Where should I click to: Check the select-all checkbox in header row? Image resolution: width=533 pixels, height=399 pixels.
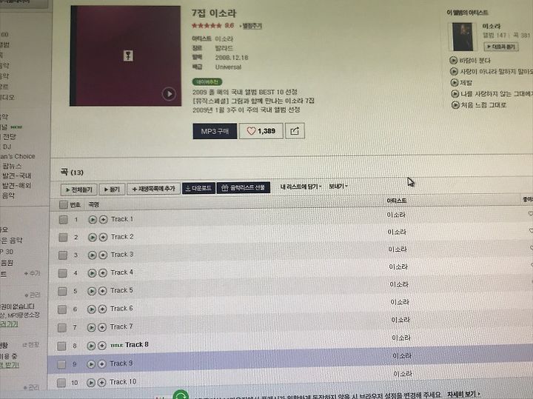[63, 204]
